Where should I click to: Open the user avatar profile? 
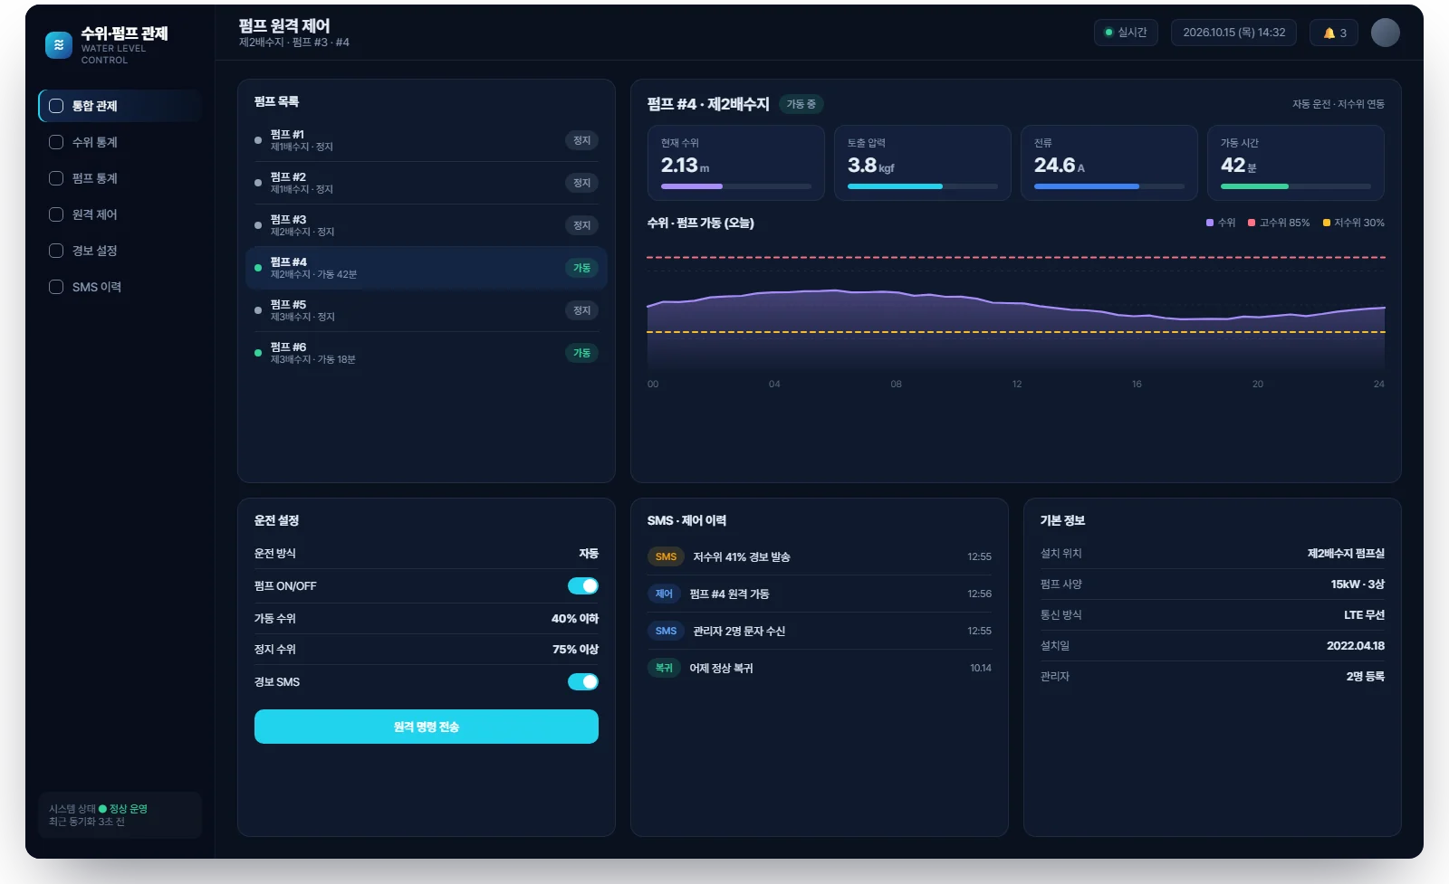click(x=1385, y=33)
